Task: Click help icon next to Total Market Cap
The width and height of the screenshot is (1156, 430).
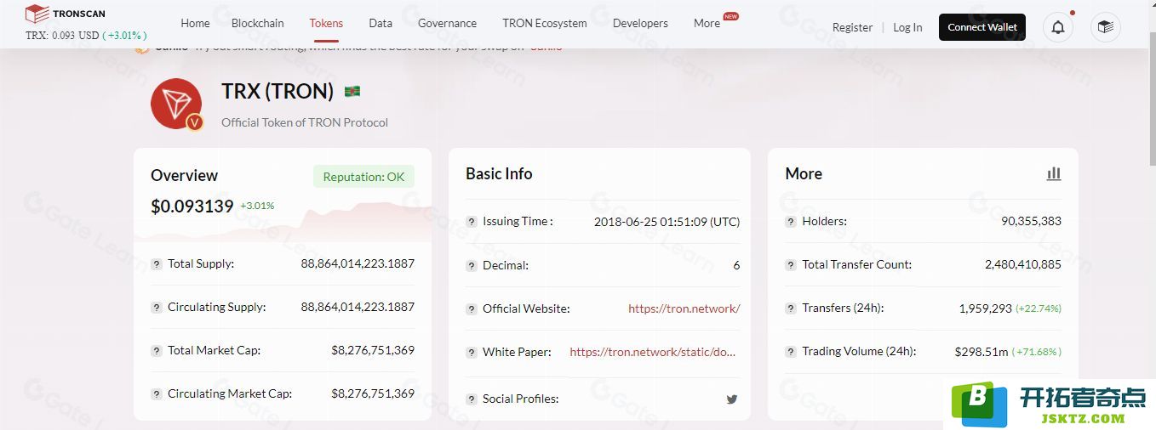Action: pos(157,351)
